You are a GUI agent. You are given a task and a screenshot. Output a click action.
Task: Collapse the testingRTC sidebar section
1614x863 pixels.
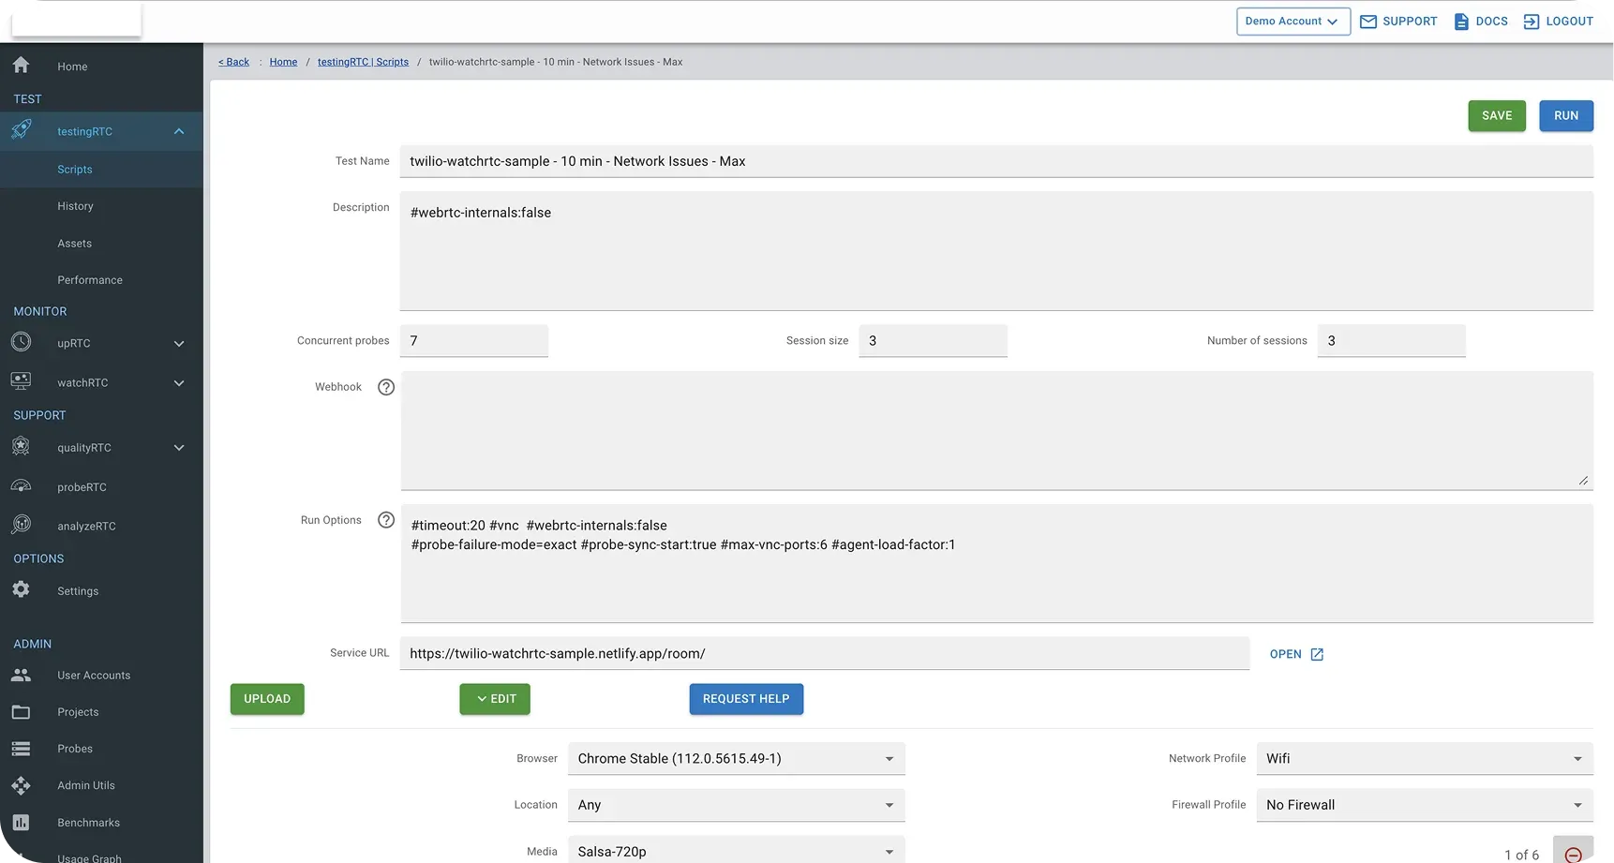coord(178,131)
